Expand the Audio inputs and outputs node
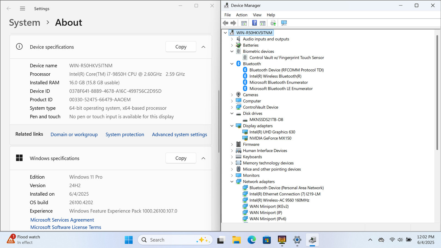 point(232,39)
